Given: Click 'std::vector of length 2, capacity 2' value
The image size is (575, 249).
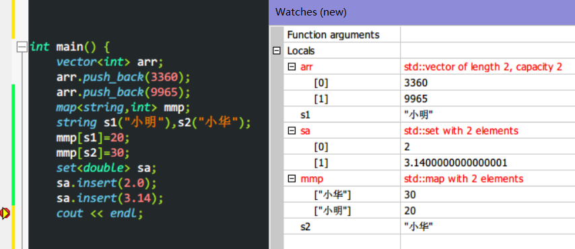Looking at the screenshot, I should [483, 67].
